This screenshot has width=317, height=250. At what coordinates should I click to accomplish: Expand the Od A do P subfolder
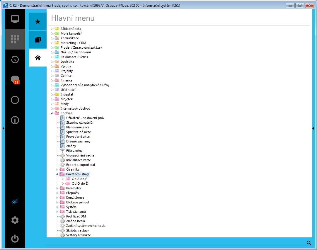pyautogui.click(x=63, y=179)
